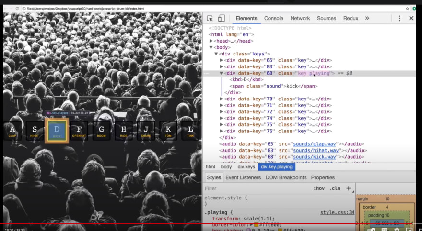Click the address bar file URL
Image resolution: width=422 pixels, height=231 pixels.
(85, 9)
